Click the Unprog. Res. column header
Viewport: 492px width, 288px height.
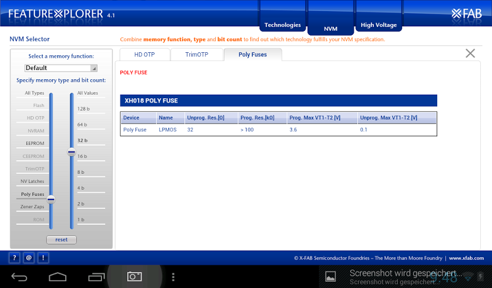(x=212, y=118)
